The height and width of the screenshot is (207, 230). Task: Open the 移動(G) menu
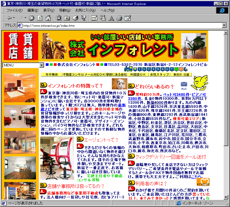(65, 10)
